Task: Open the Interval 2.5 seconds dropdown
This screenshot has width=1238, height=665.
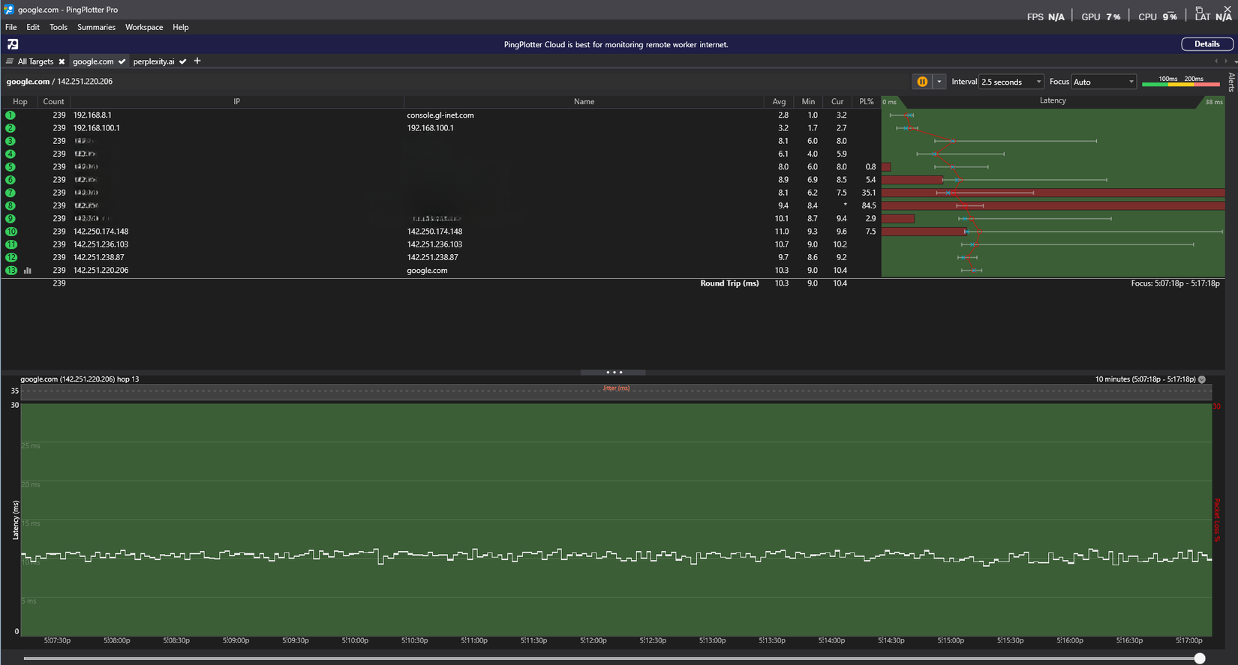Action: tap(1011, 82)
